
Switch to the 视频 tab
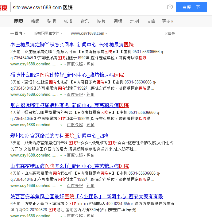(x=118, y=21)
